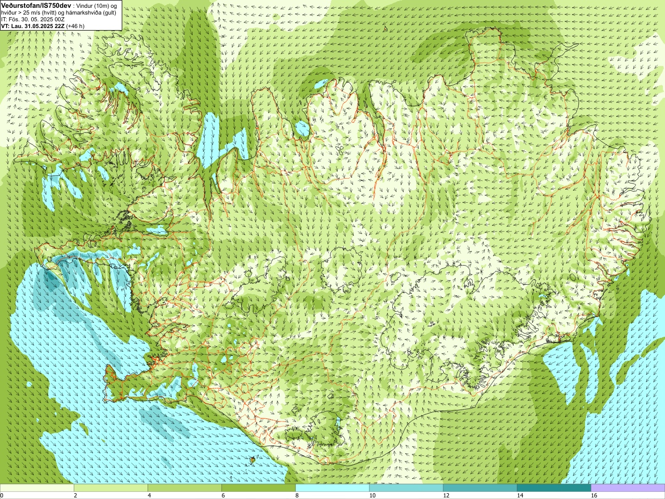The image size is (665, 499).
Task: Click the '14' tick label on color scale
Action: point(520,495)
